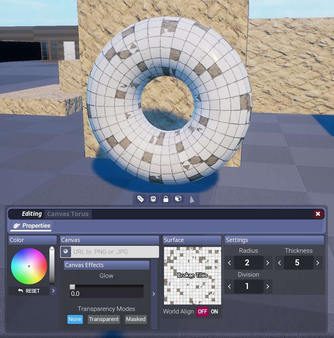
Task: Pick a hue on the color wheel
Action: 29,266
